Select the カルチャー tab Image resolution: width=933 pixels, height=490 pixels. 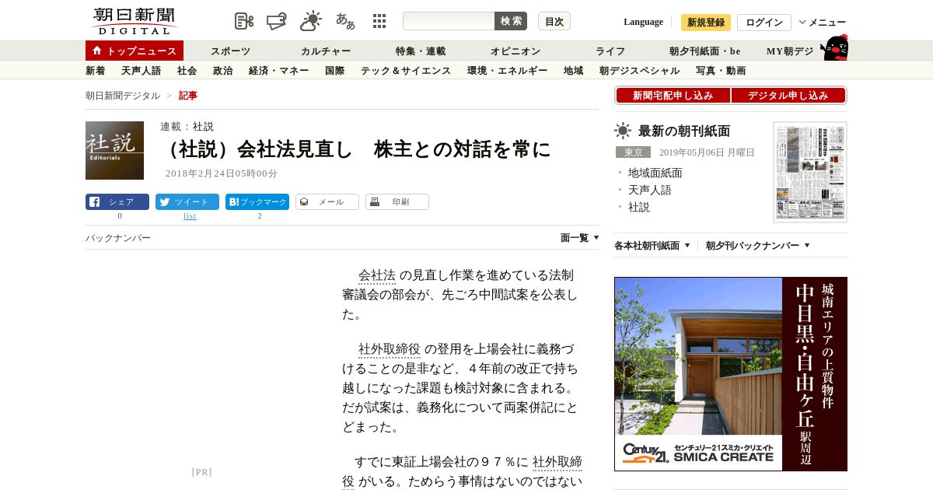(x=326, y=51)
